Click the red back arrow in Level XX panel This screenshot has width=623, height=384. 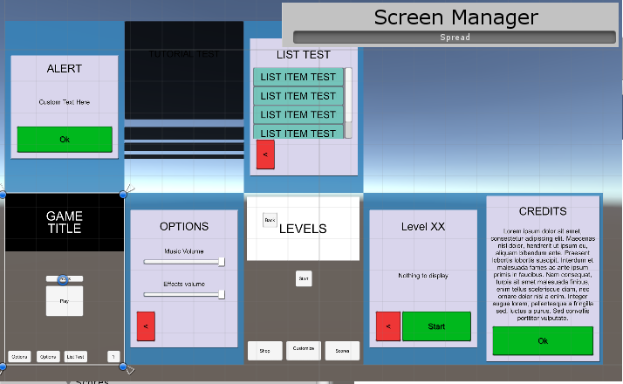pyautogui.click(x=387, y=326)
